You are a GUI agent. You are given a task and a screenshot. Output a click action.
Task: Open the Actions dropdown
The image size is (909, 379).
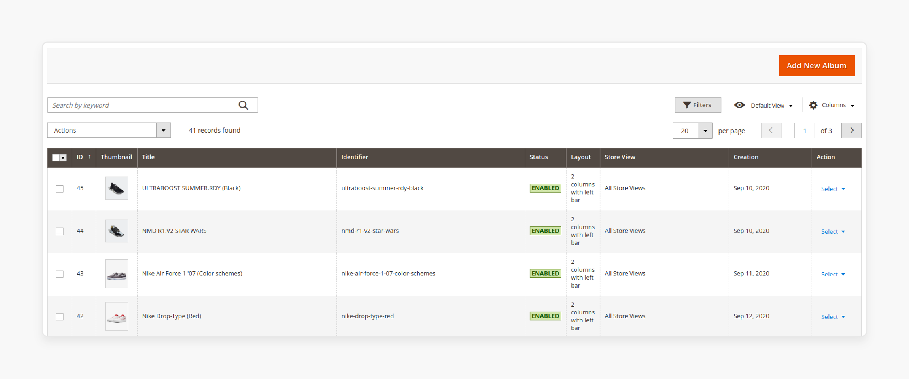109,130
